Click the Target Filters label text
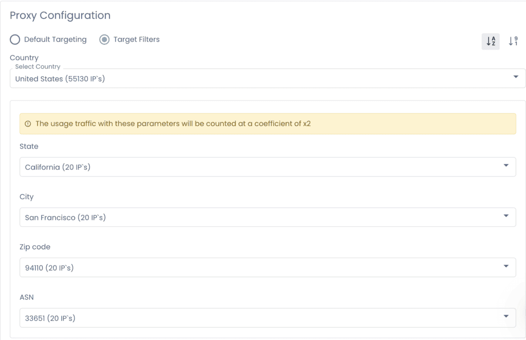This screenshot has height=340, width=526. coord(137,40)
